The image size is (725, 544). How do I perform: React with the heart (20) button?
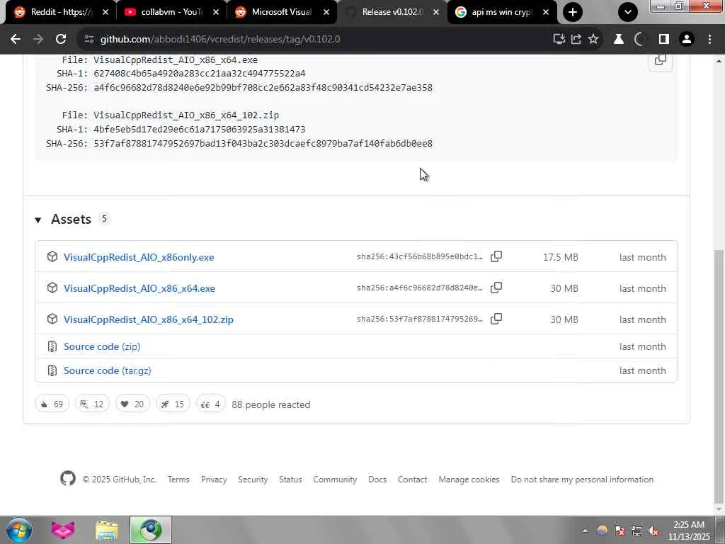[x=132, y=404]
